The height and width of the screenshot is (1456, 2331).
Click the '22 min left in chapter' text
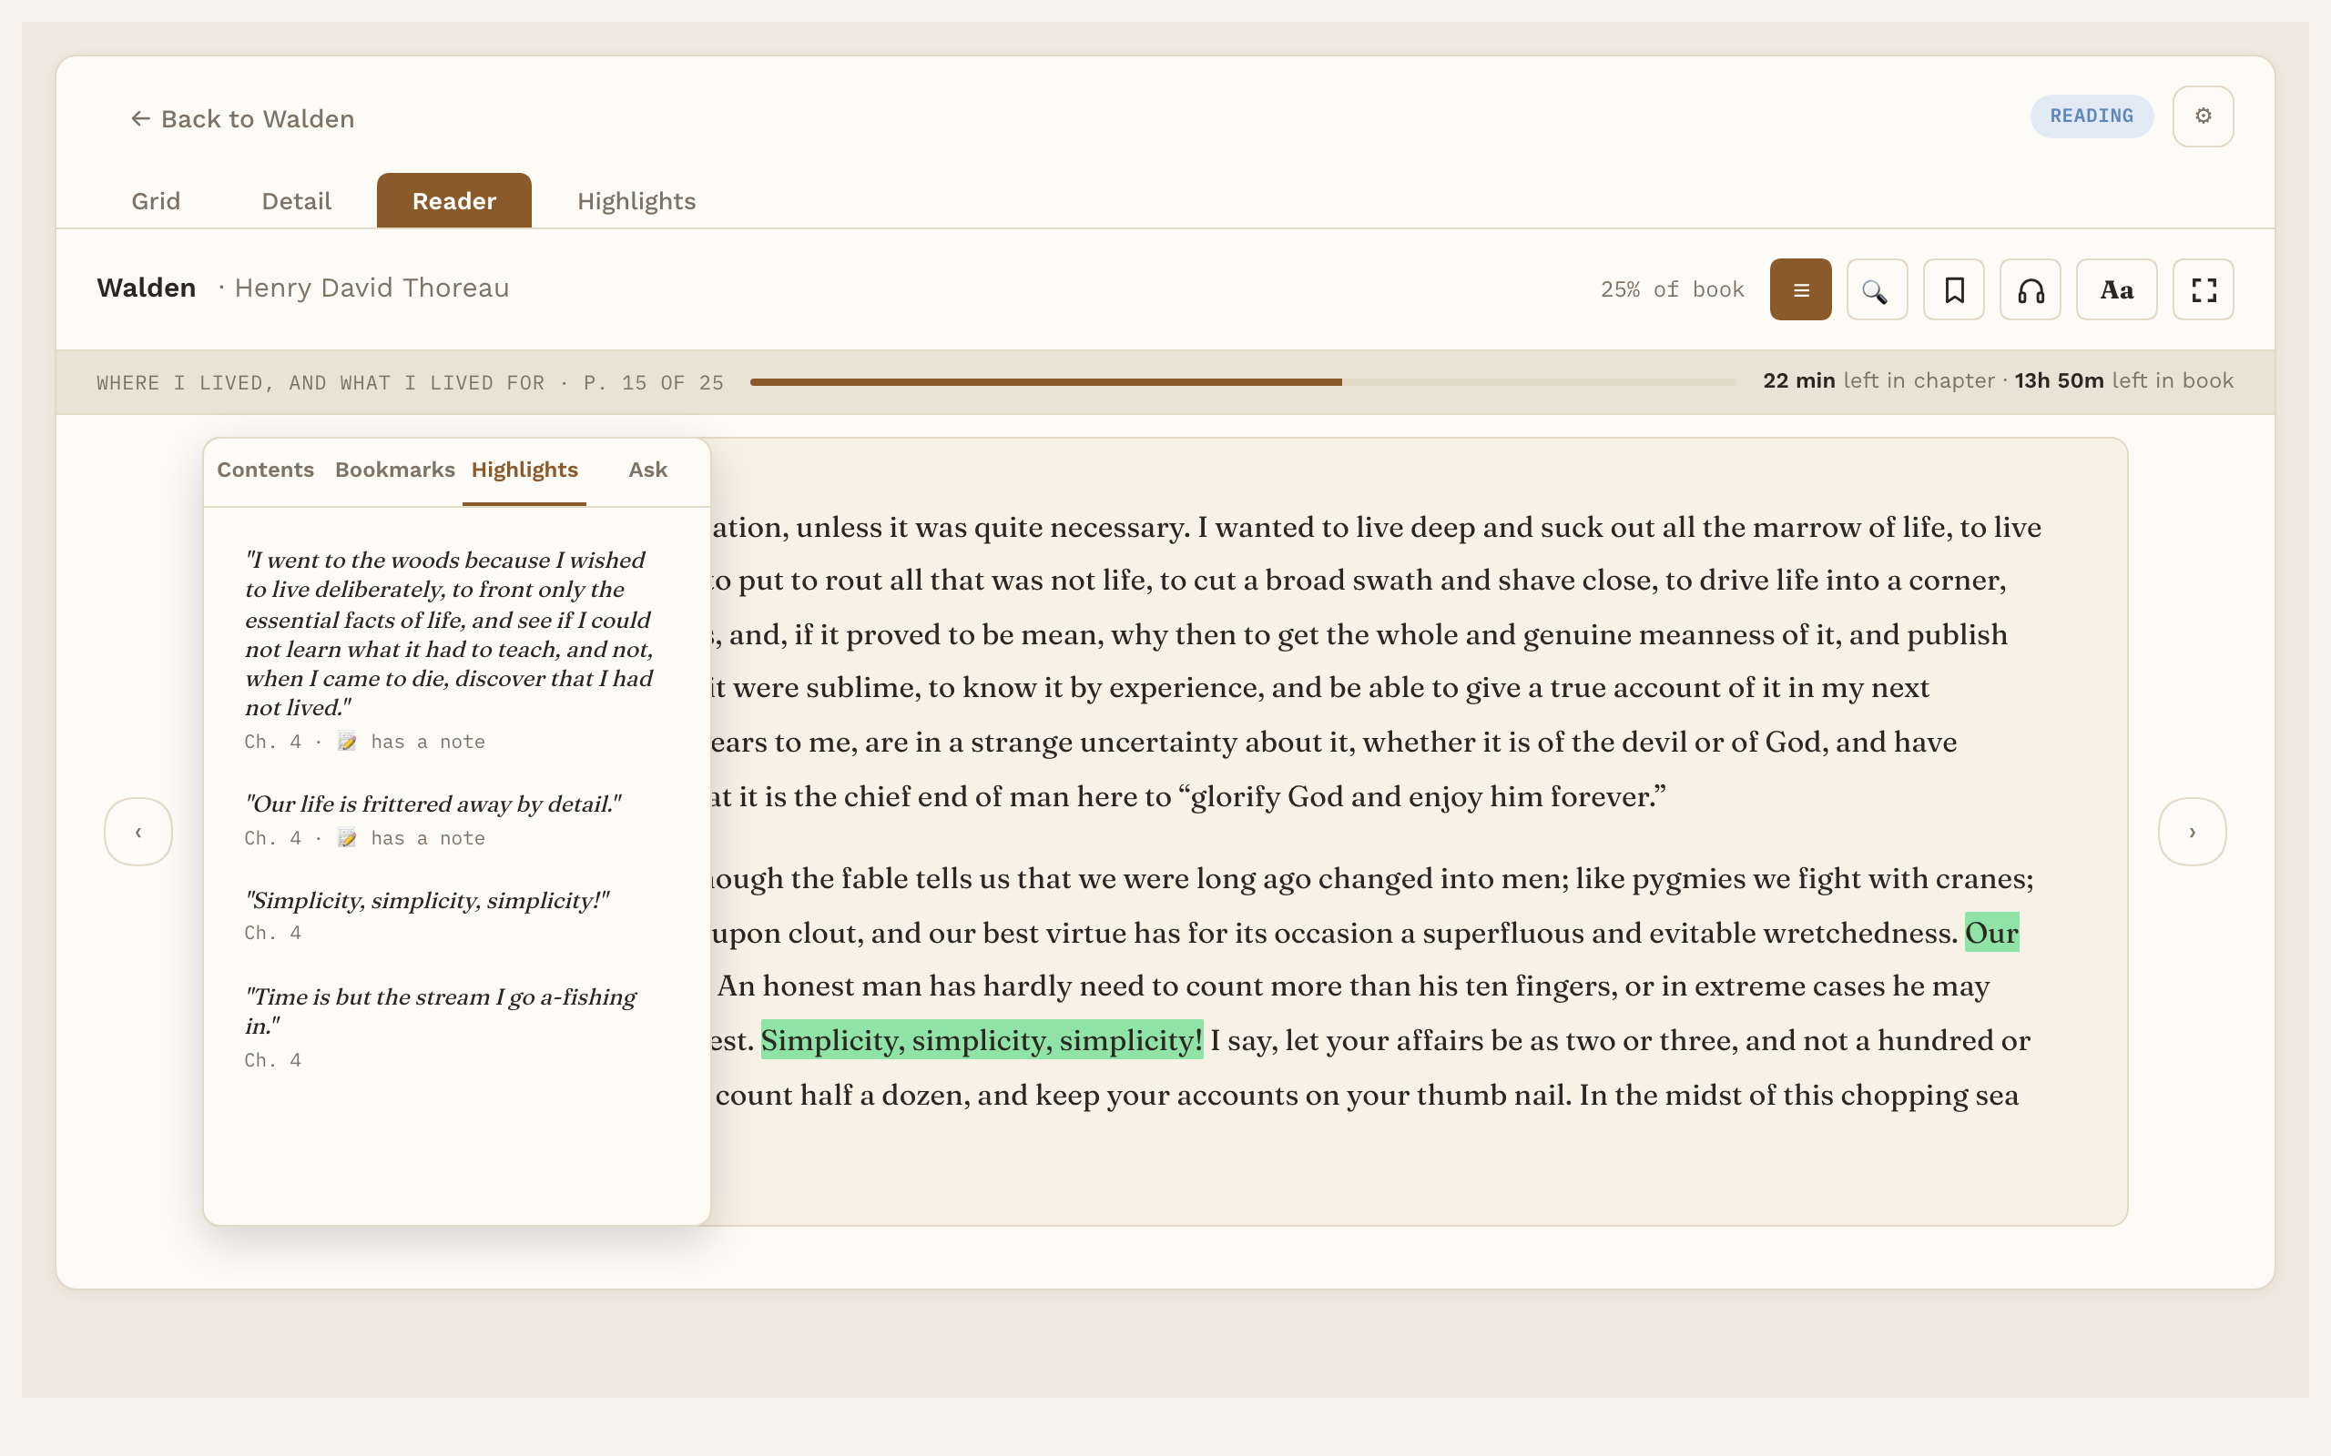[x=1878, y=381]
